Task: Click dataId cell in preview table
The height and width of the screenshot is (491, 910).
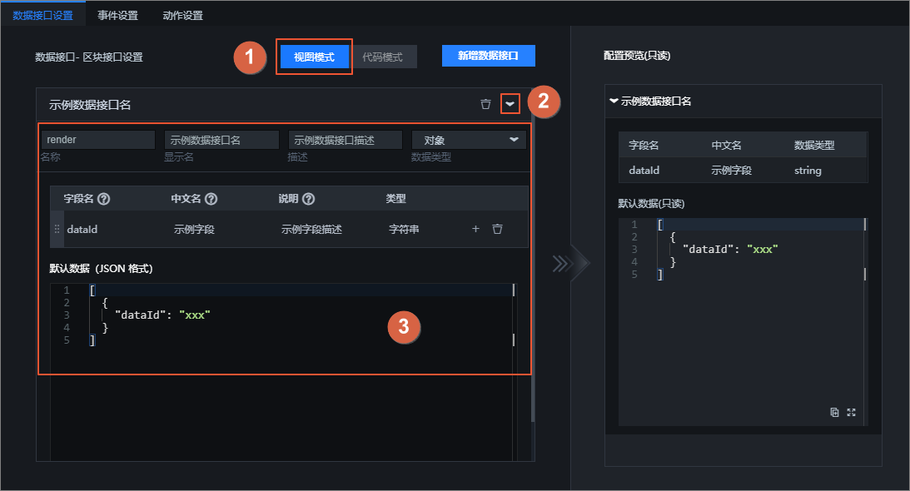Action: [644, 170]
